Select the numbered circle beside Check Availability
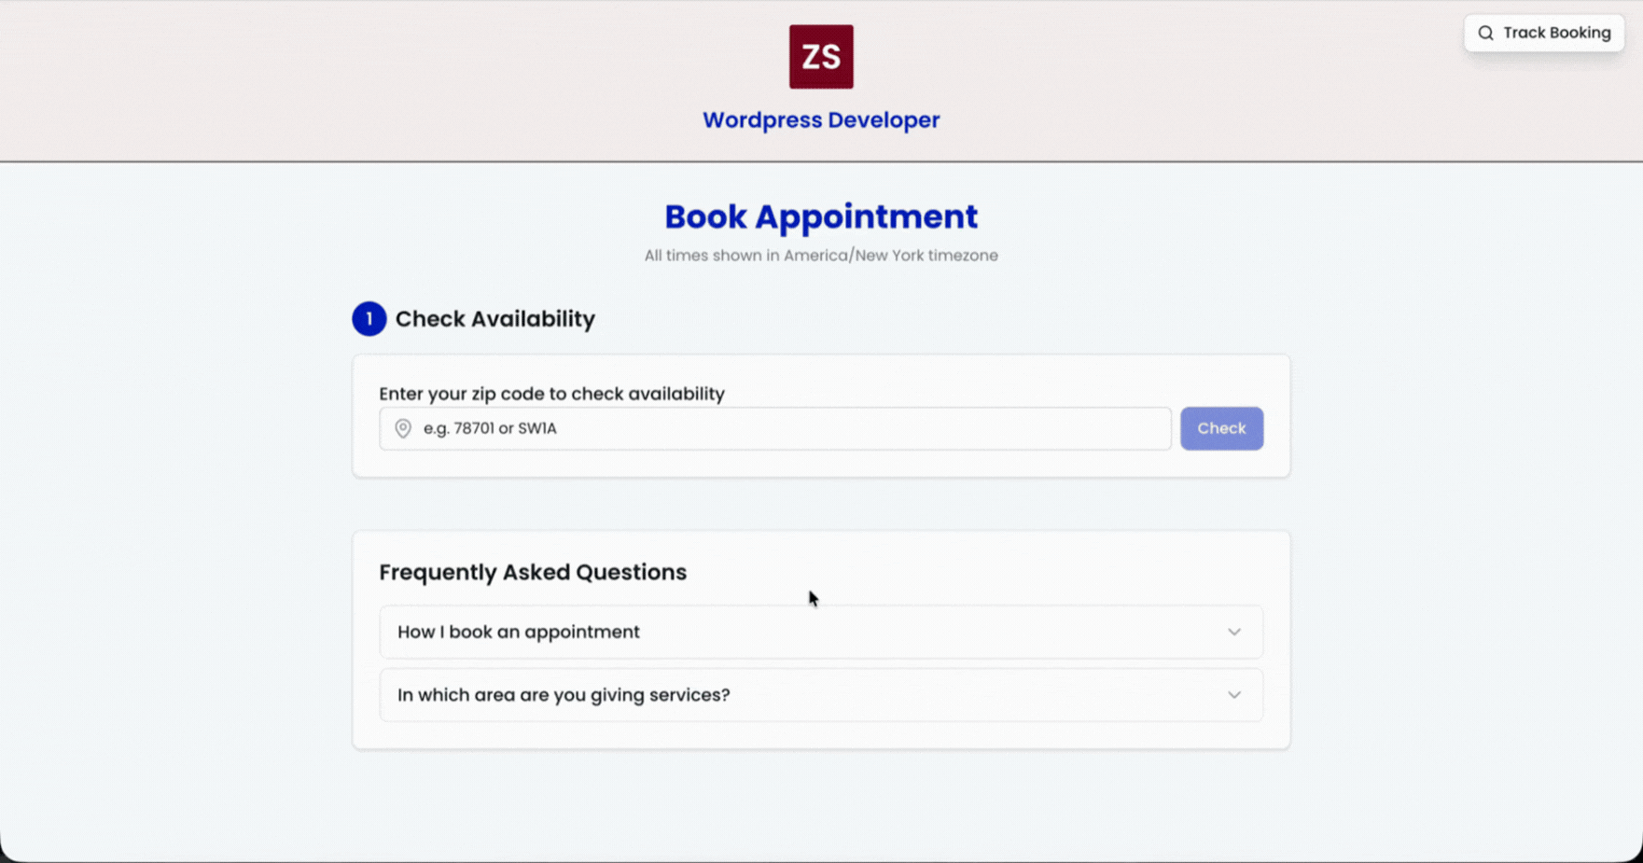 (369, 318)
